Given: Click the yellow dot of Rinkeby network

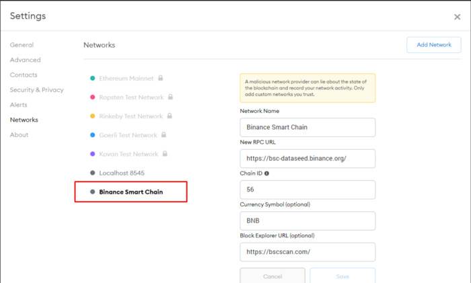Looking at the screenshot, I should [x=93, y=116].
